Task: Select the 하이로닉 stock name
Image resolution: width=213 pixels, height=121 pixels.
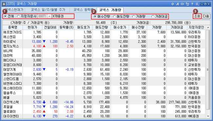Action: click(x=10, y=42)
